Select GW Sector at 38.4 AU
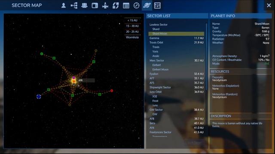Viewport: 275px width, 154px height. point(176,110)
